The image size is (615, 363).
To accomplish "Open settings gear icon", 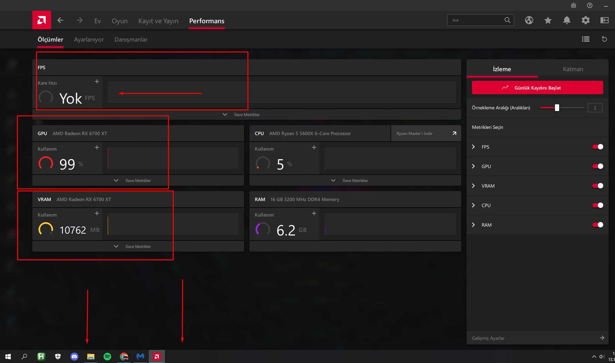I will click(x=586, y=20).
